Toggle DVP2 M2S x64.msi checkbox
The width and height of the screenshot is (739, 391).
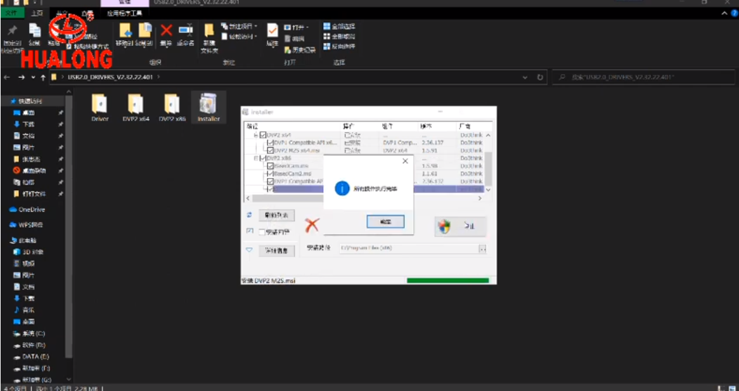[270, 151]
